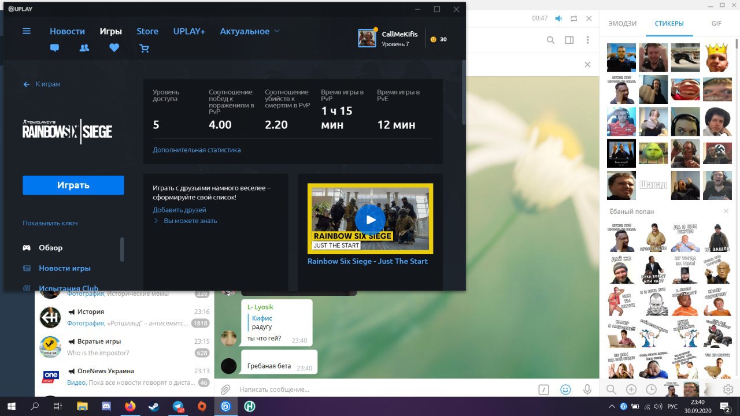
Task: Expand Вы можете знать section
Action: click(x=186, y=221)
